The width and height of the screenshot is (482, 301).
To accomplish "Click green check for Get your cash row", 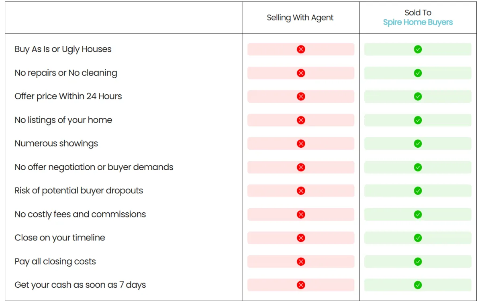I will pos(418,285).
